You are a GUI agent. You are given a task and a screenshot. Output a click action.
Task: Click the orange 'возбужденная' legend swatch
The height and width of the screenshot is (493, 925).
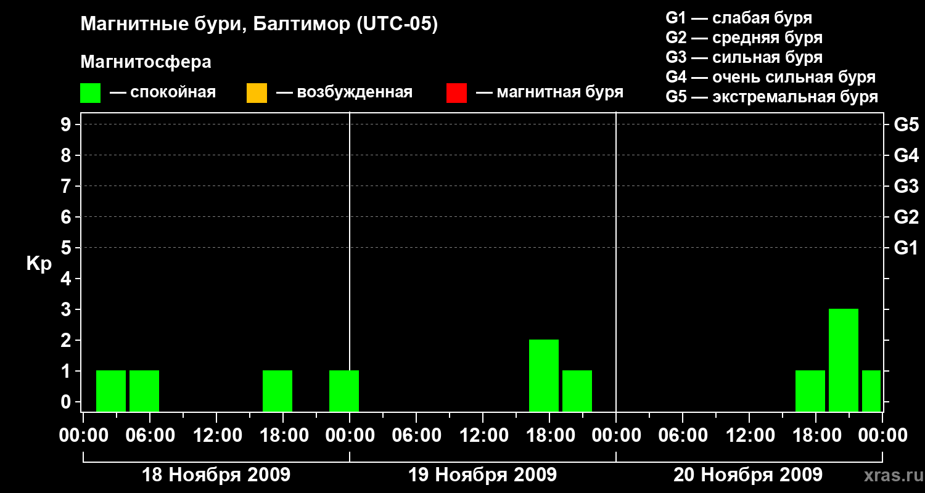click(257, 93)
